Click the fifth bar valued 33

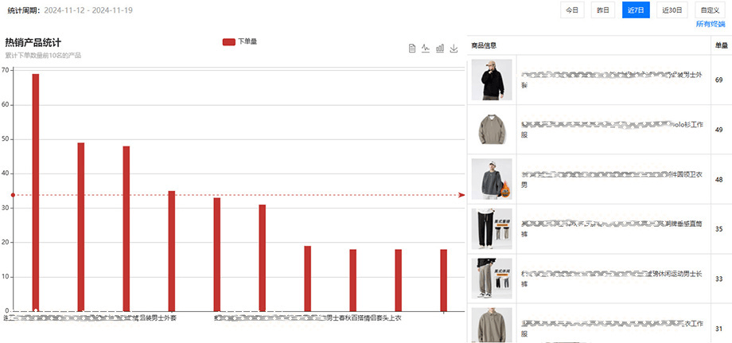click(217, 255)
